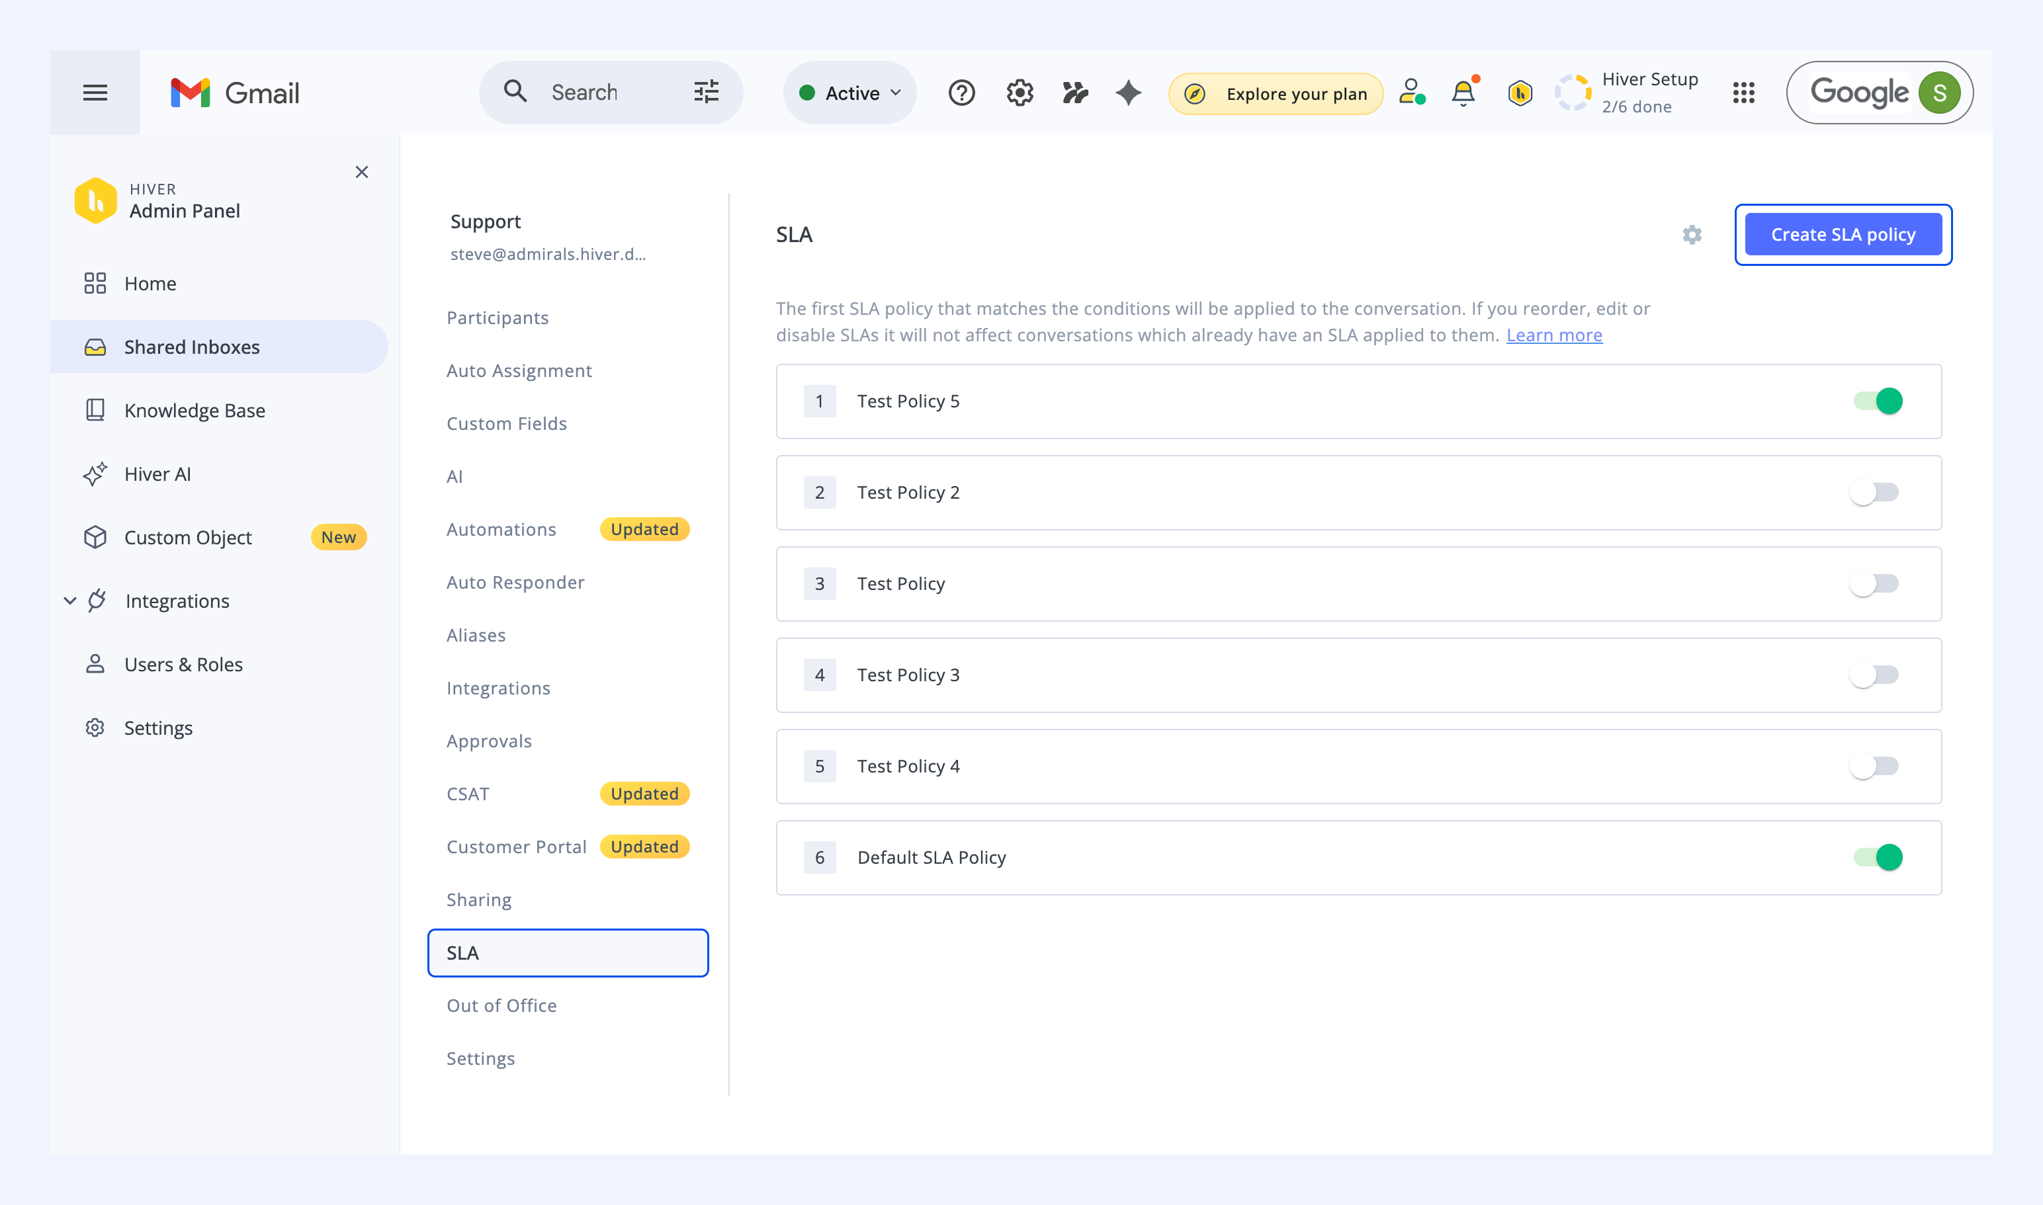
Task: Click the Knowledge Base book icon
Action: [x=95, y=410]
